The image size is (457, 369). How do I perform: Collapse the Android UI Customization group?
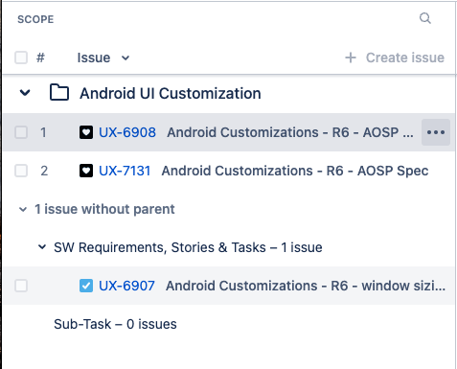coord(25,93)
